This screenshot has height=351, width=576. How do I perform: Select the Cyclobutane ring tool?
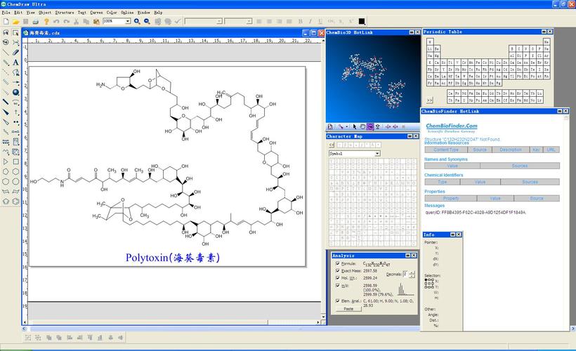[x=15, y=161]
